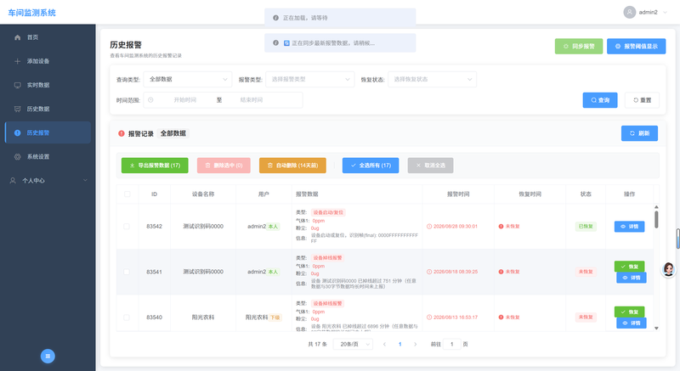The image size is (680, 371).
Task: Click the assistant avatar on the right edge
Action: coord(668,269)
